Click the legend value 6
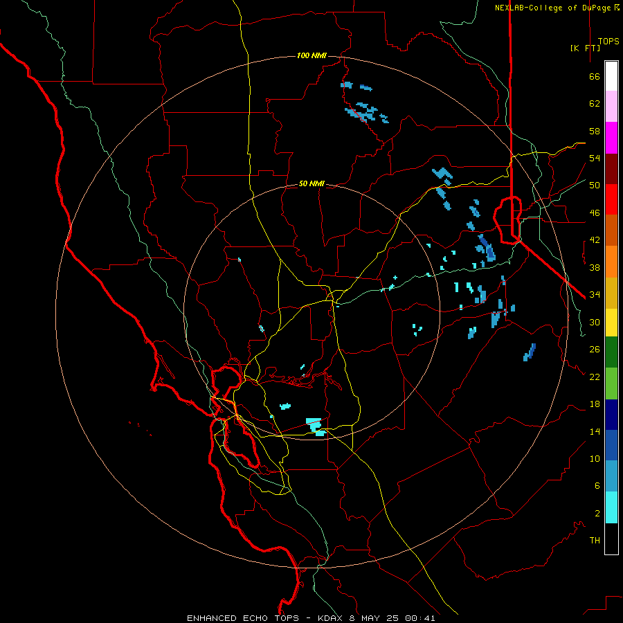 [597, 486]
